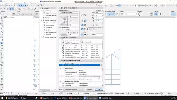The image size is (177, 100).
Task: Toggle min checkbox for tread depth rule
Action: pyautogui.click(x=81, y=48)
